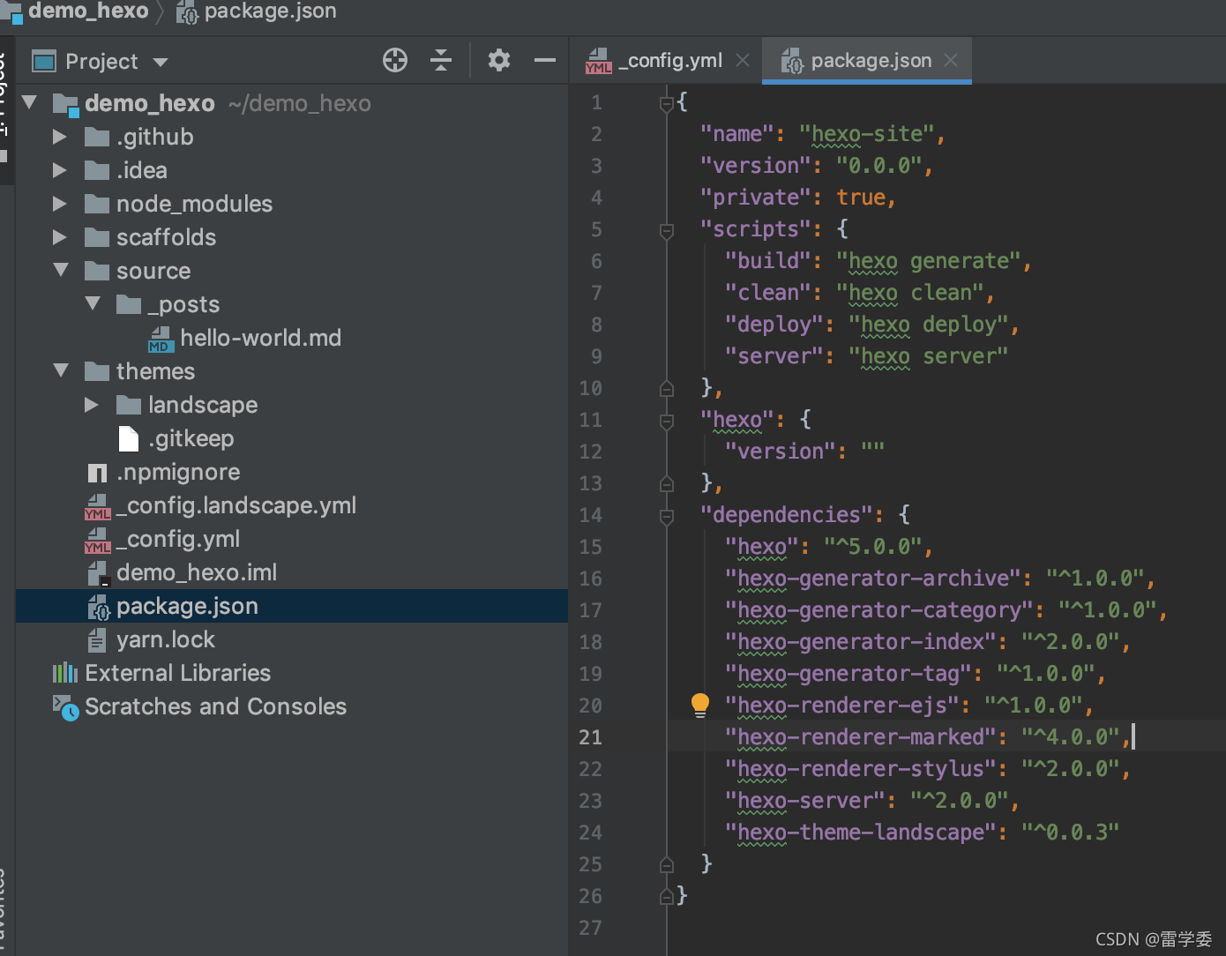
Task: Click the node_modules folder icon
Action: (97, 205)
